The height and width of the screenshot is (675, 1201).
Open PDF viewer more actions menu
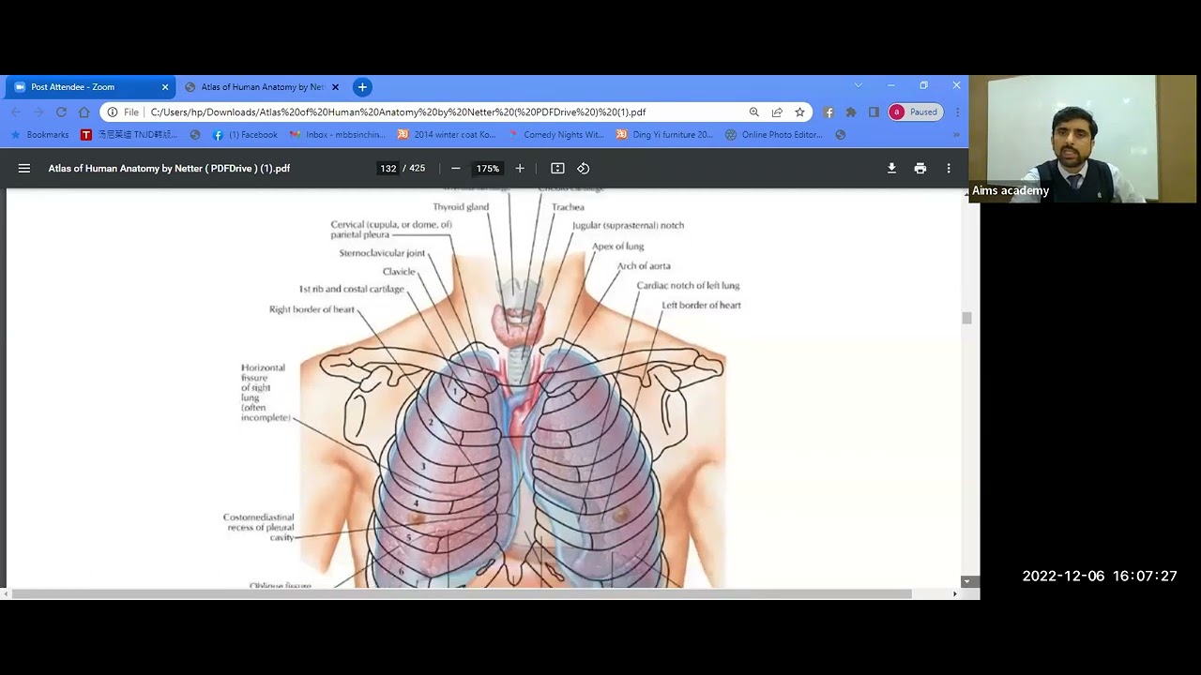point(949,169)
